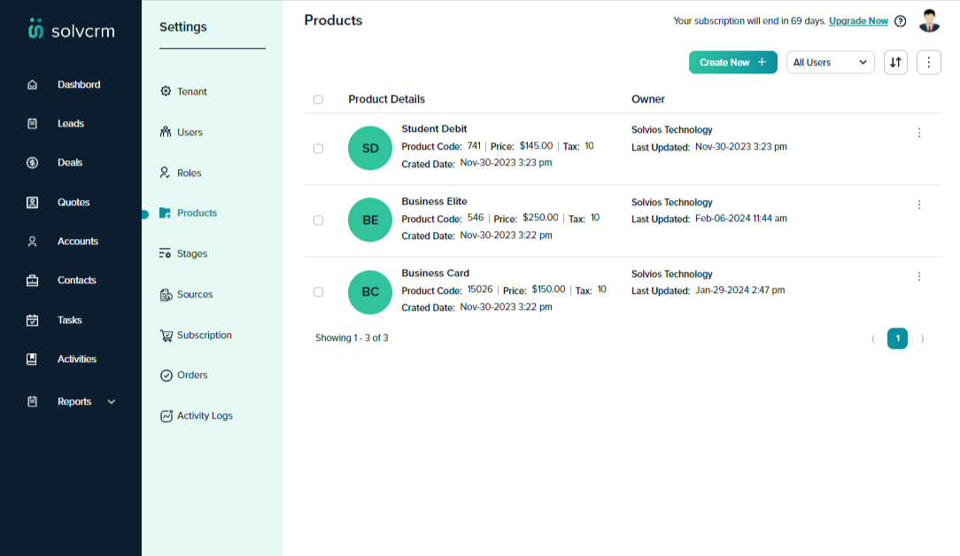
Task: Open the Activity Logs icon in Settings
Action: (x=166, y=415)
